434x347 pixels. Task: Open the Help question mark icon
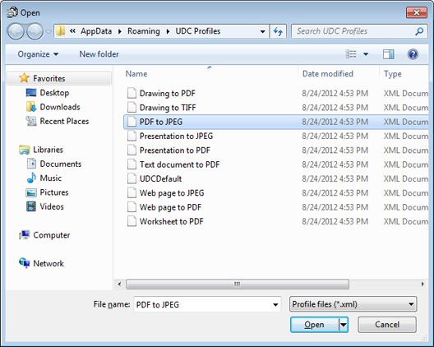point(413,54)
